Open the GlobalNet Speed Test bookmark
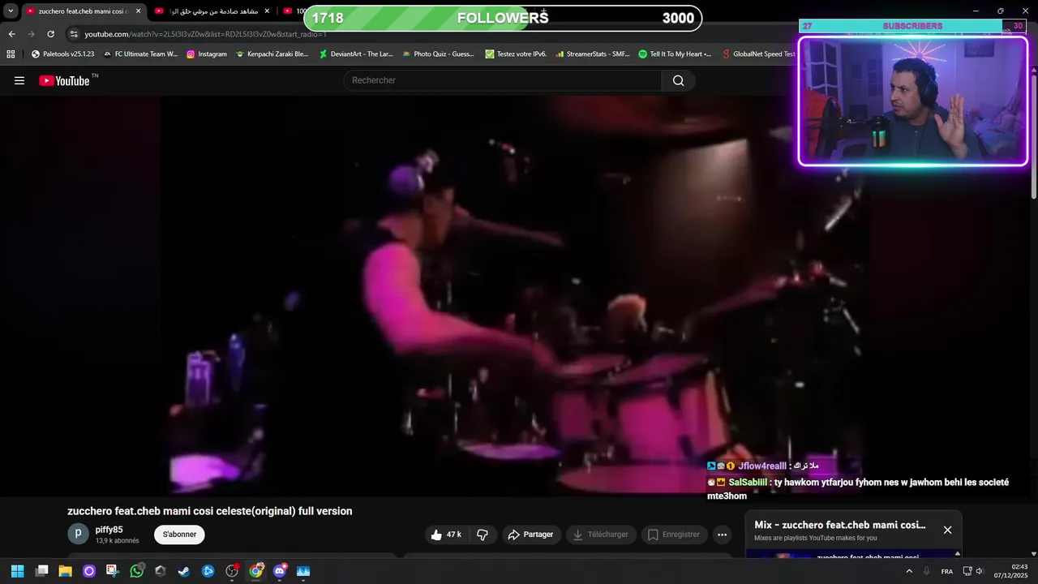This screenshot has width=1038, height=584. pyautogui.click(x=758, y=54)
